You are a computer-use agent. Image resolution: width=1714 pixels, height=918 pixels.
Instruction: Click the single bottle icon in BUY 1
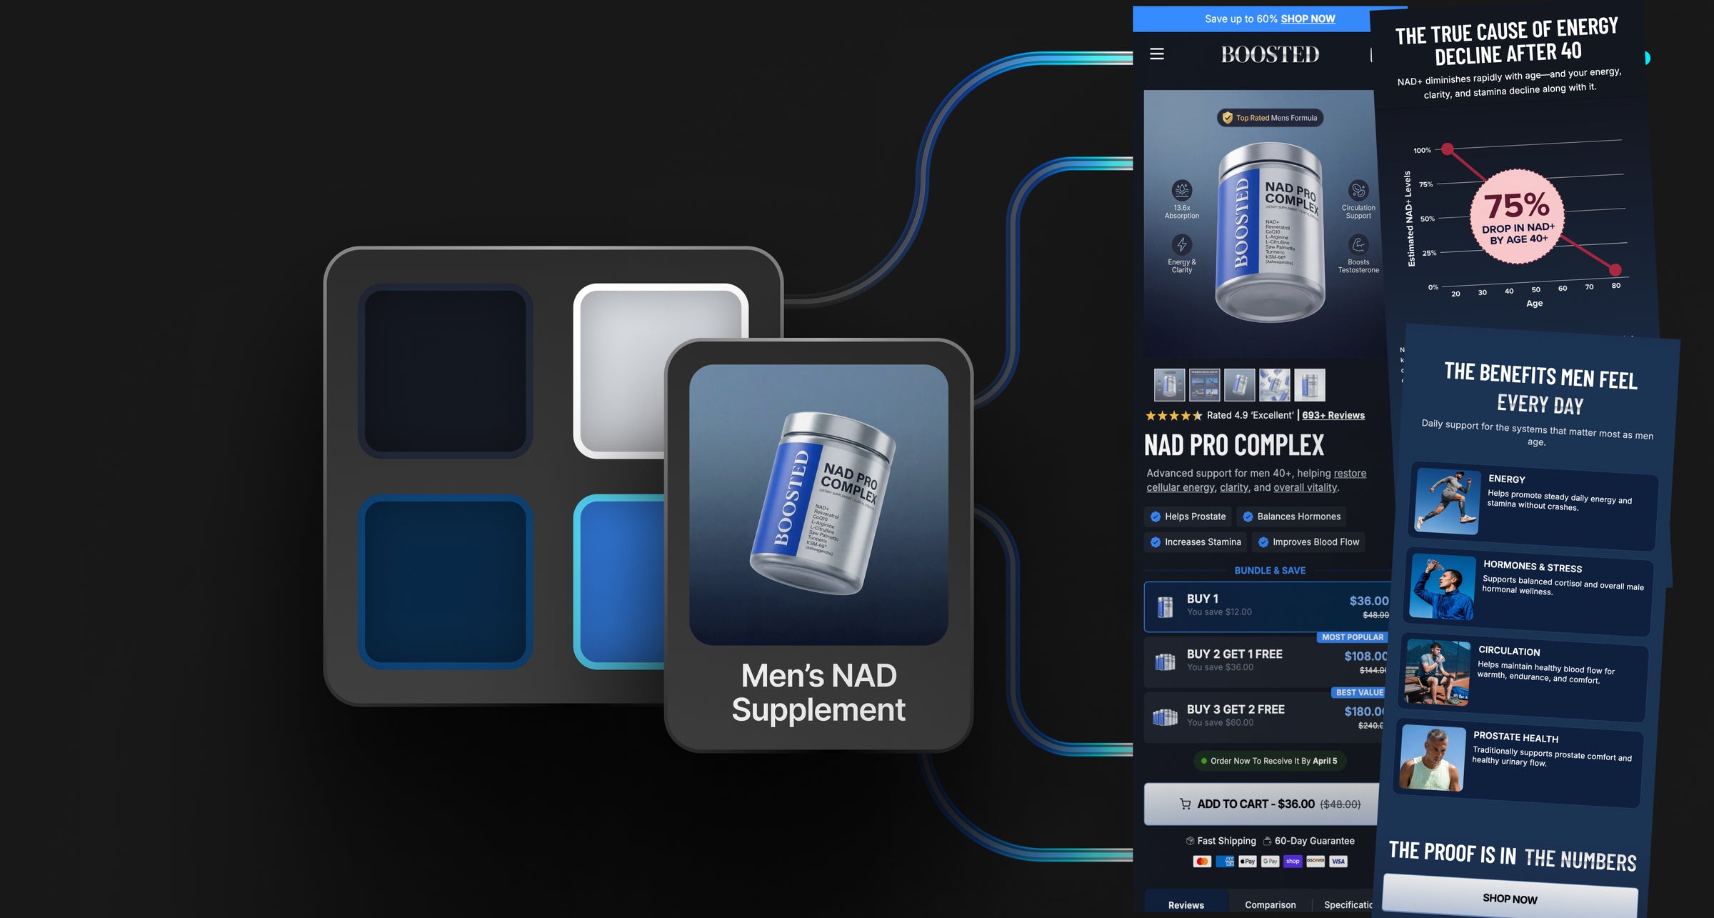1165,607
